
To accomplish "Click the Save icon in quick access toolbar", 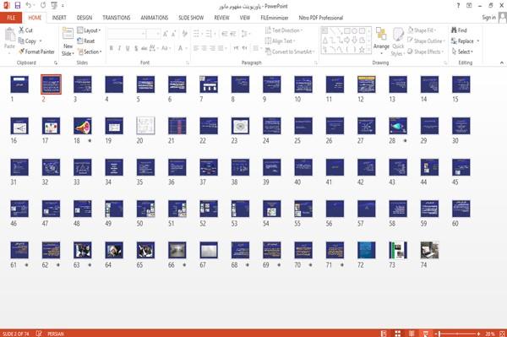I will [18, 5].
